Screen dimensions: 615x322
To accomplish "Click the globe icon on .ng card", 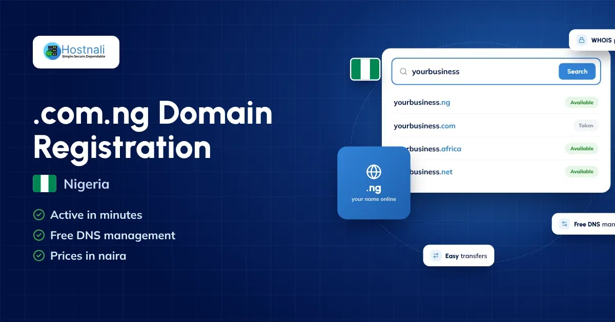I will click(x=374, y=171).
